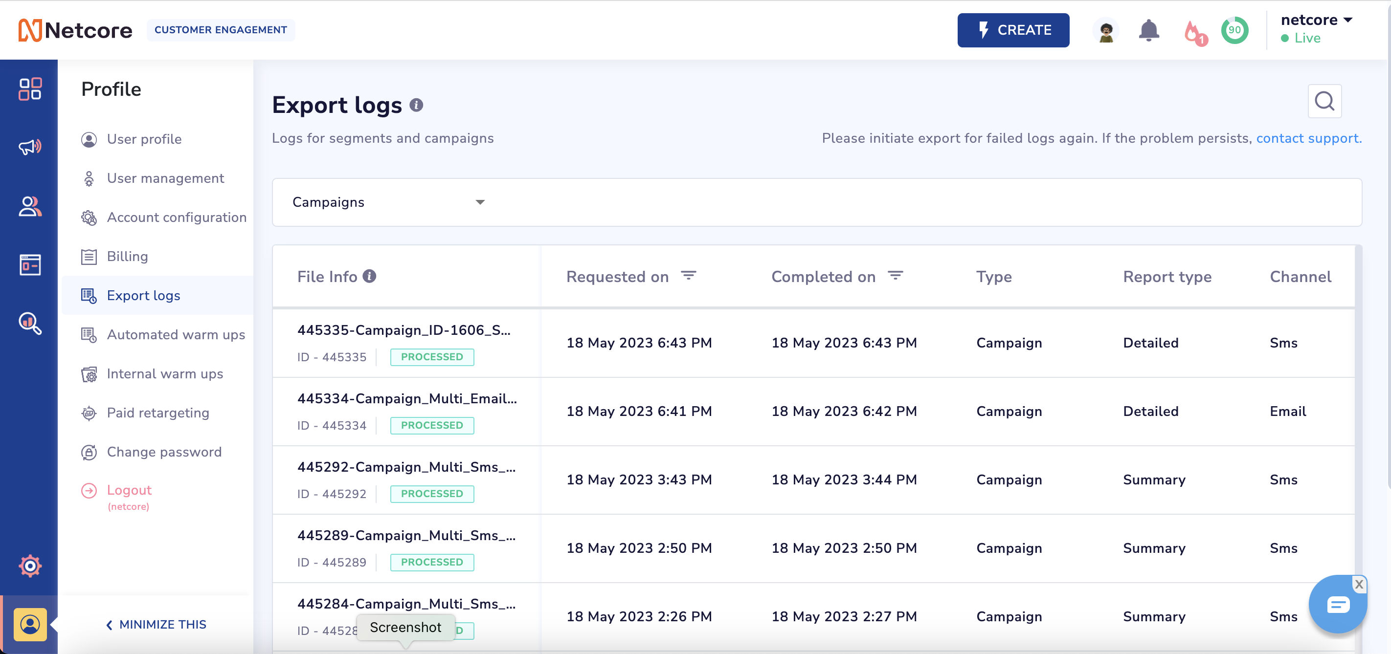Open the settings gear icon in sidebar
This screenshot has height=654, width=1391.
(x=30, y=566)
